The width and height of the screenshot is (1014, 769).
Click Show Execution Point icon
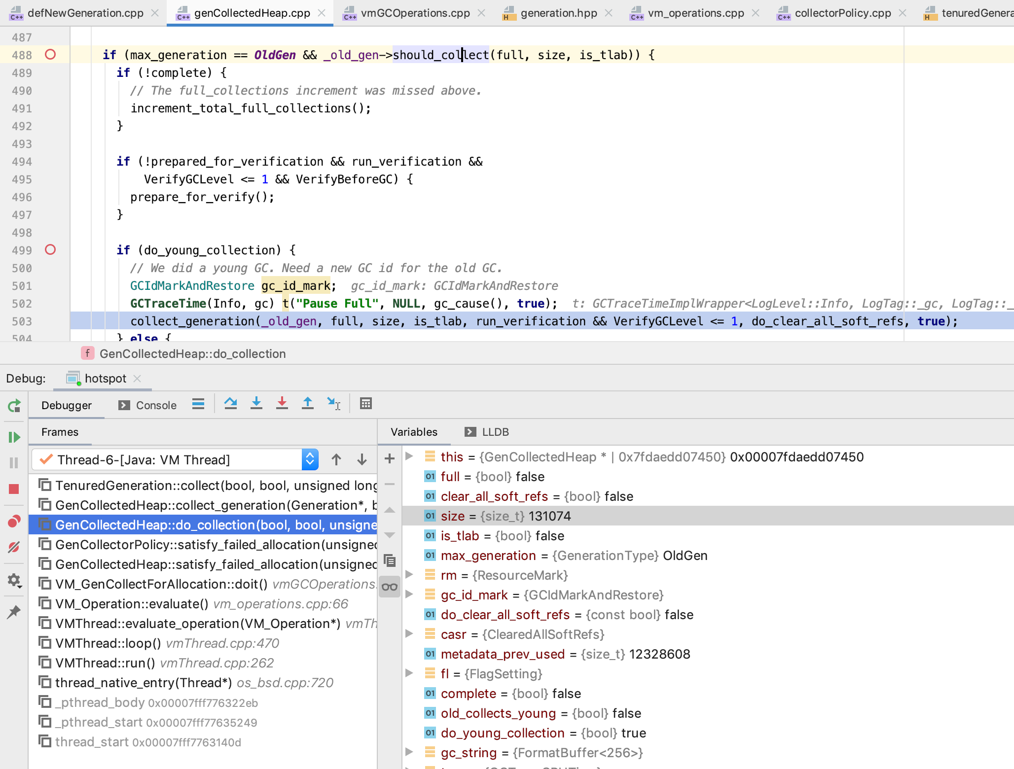click(198, 404)
